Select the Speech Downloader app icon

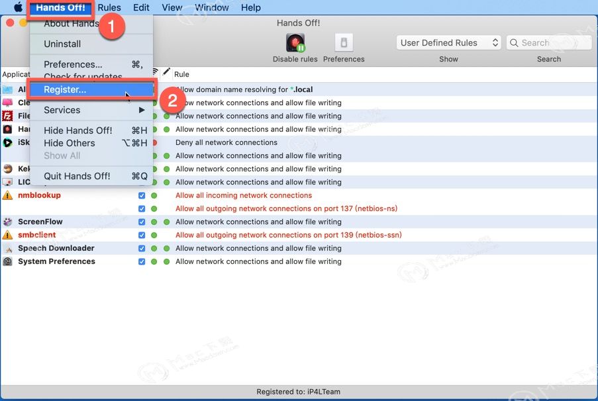(7, 249)
